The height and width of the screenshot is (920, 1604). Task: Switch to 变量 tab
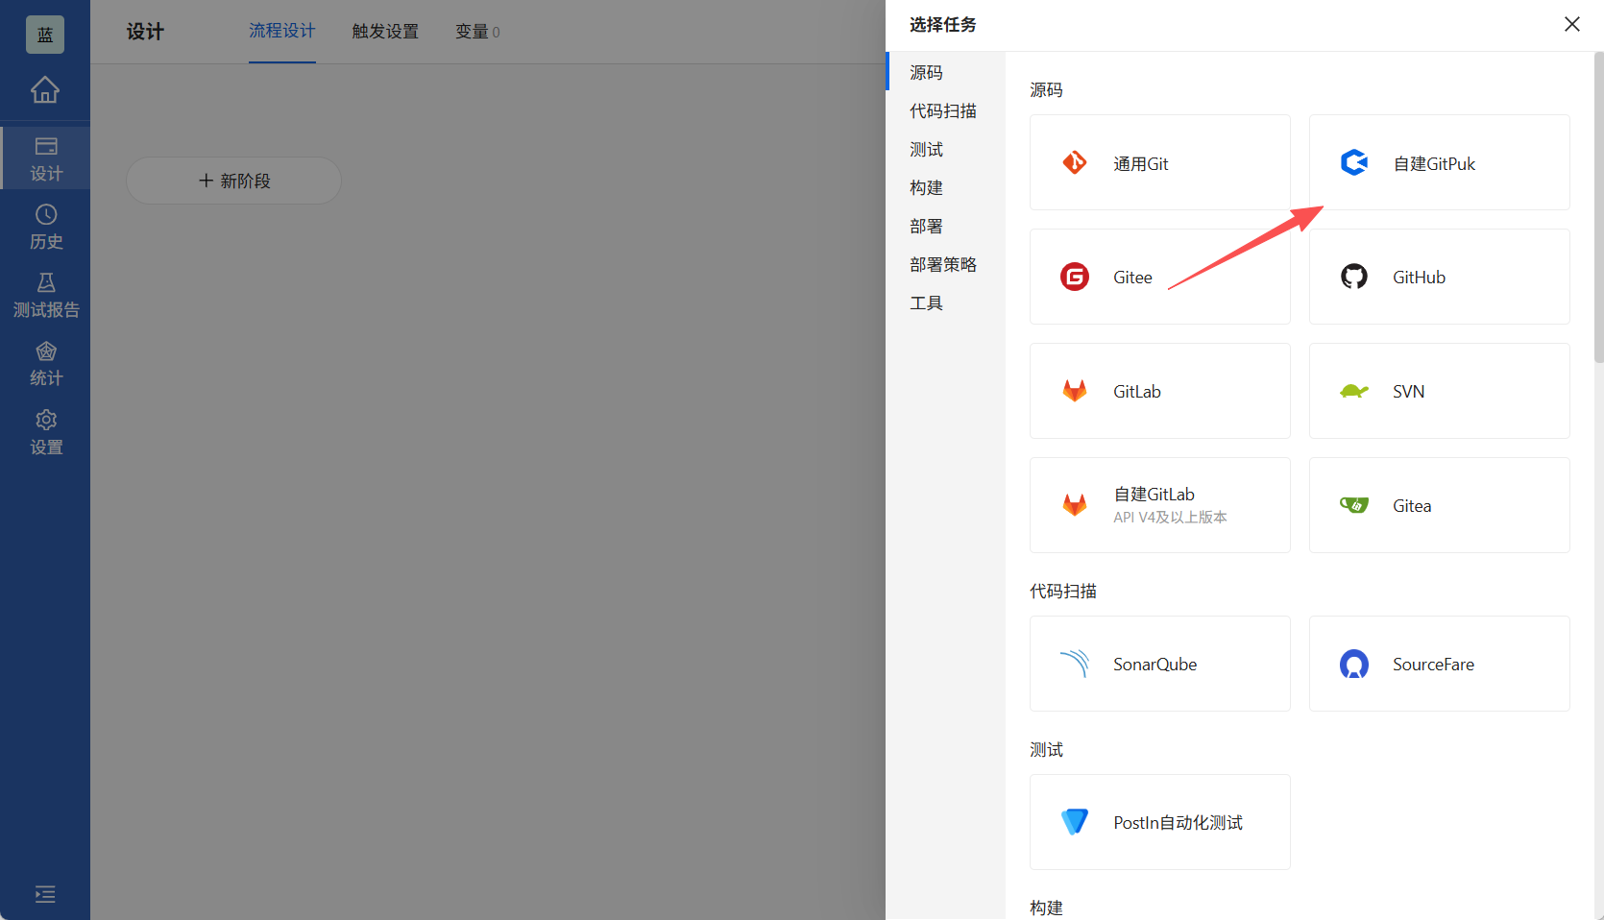pos(477,32)
